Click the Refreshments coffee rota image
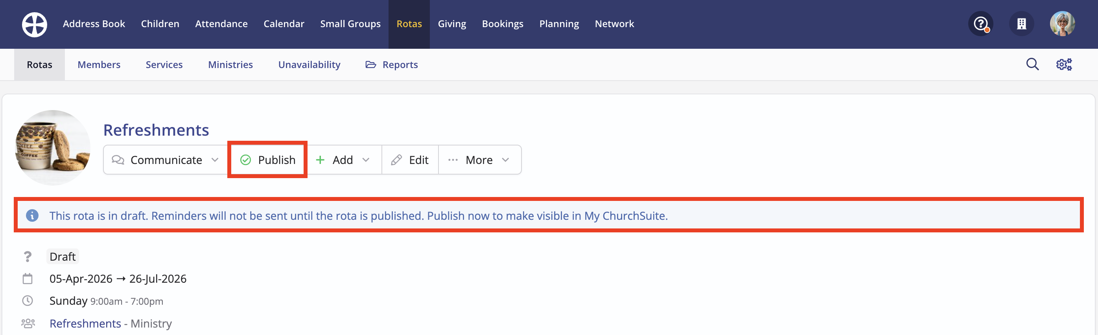The image size is (1098, 335). point(53,147)
